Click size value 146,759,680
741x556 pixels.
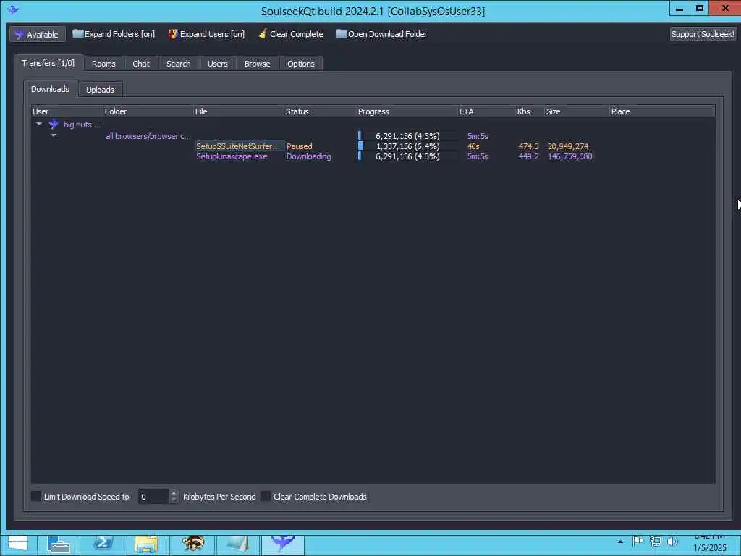(570, 156)
